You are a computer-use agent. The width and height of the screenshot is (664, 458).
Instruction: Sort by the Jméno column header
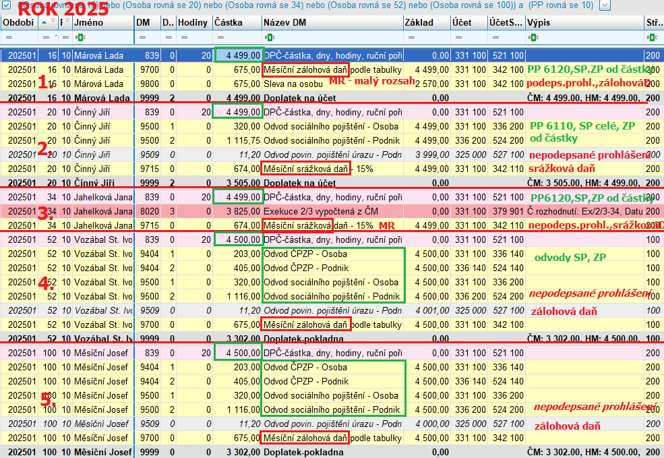[103, 22]
